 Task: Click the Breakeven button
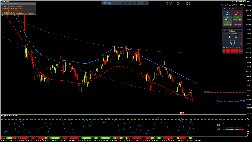coord(227,24)
